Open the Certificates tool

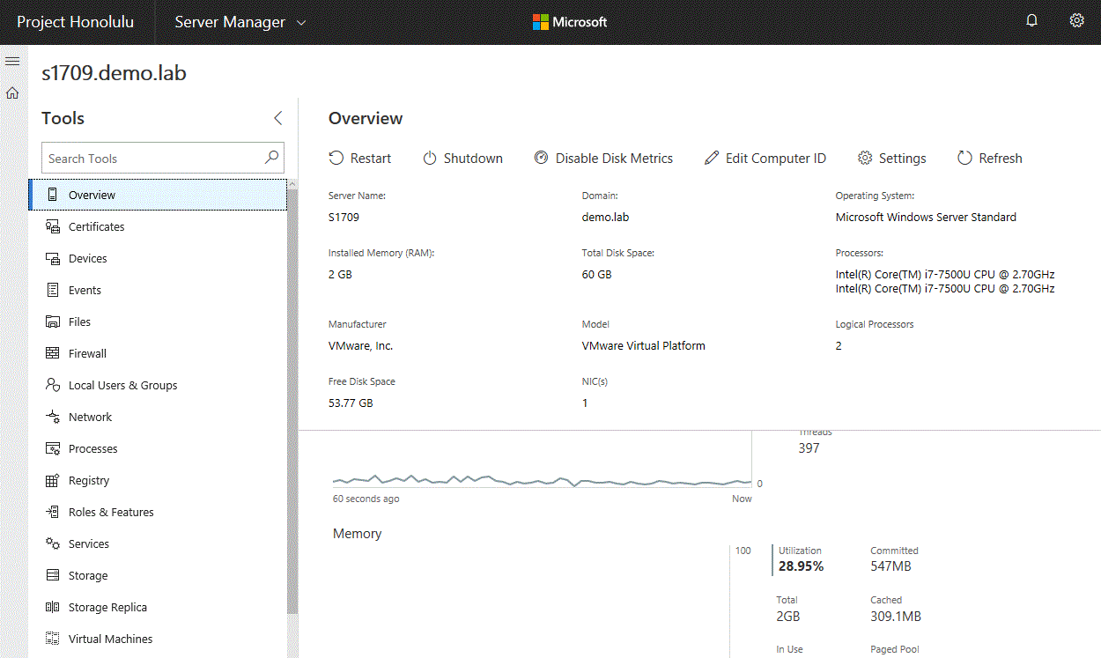click(96, 226)
